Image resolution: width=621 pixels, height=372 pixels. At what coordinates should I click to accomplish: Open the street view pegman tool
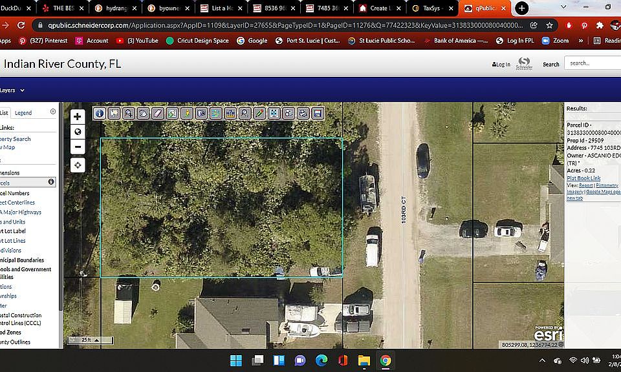[x=186, y=114]
